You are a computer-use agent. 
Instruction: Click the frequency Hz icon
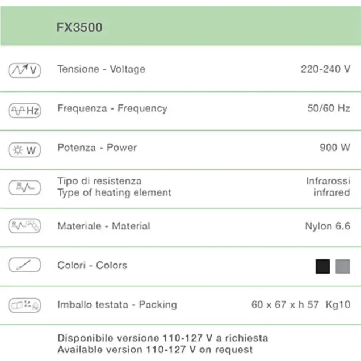24,110
